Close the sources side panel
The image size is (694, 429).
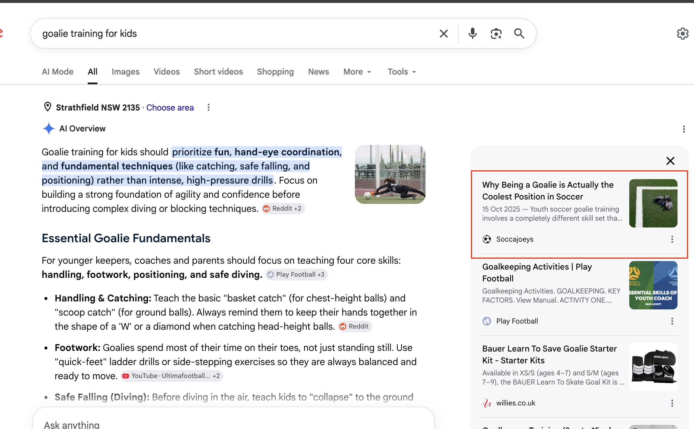tap(670, 161)
